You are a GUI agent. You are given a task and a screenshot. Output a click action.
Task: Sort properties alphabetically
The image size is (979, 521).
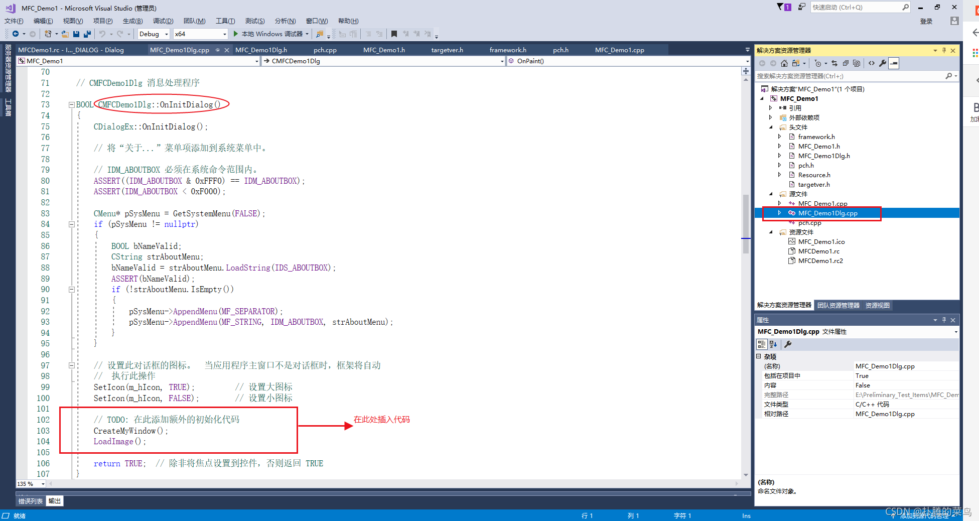coord(773,344)
